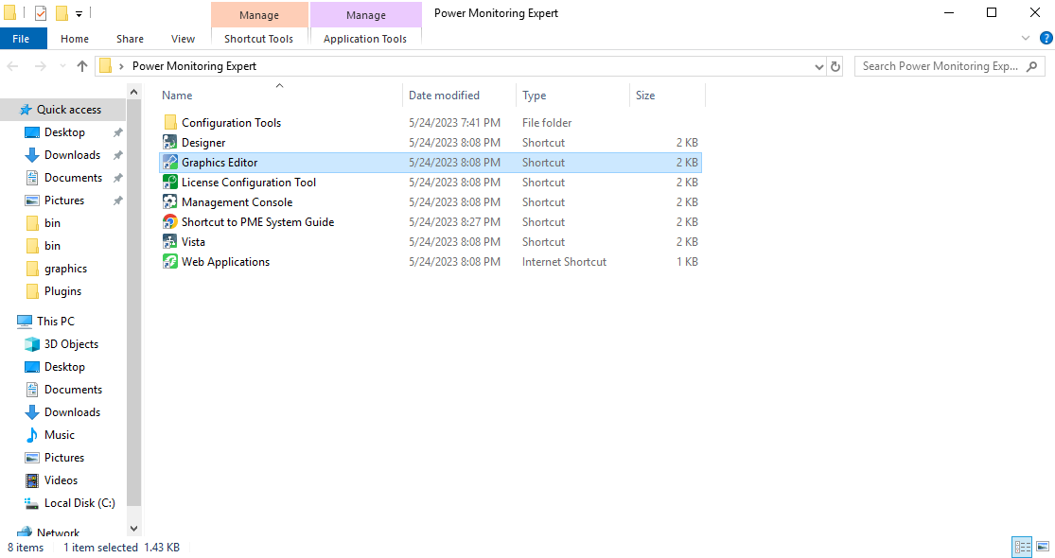The image size is (1055, 558).
Task: Open Network in navigation pane
Action: pyautogui.click(x=58, y=532)
